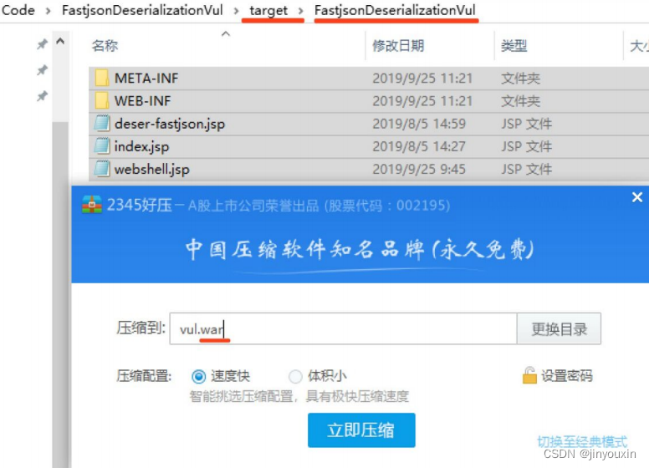The width and height of the screenshot is (649, 468).
Task: Click the 更换目录 button
Action: pos(559,328)
